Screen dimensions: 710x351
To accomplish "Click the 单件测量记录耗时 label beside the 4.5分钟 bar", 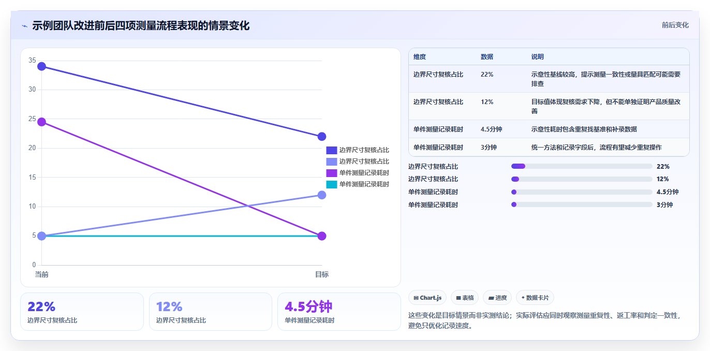I will point(433,192).
